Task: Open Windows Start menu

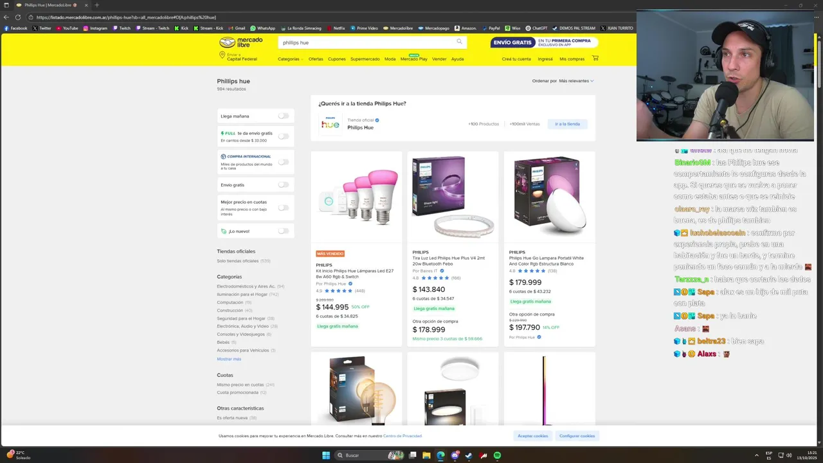Action: 326,455
